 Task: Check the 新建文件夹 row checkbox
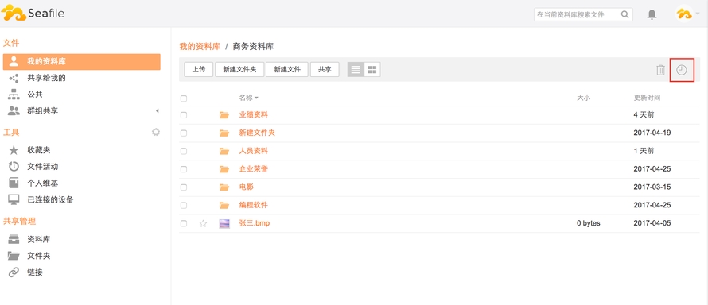point(184,133)
